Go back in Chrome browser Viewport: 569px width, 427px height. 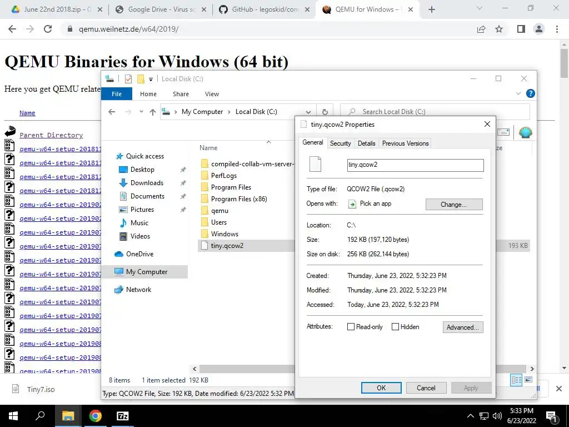[x=12, y=29]
